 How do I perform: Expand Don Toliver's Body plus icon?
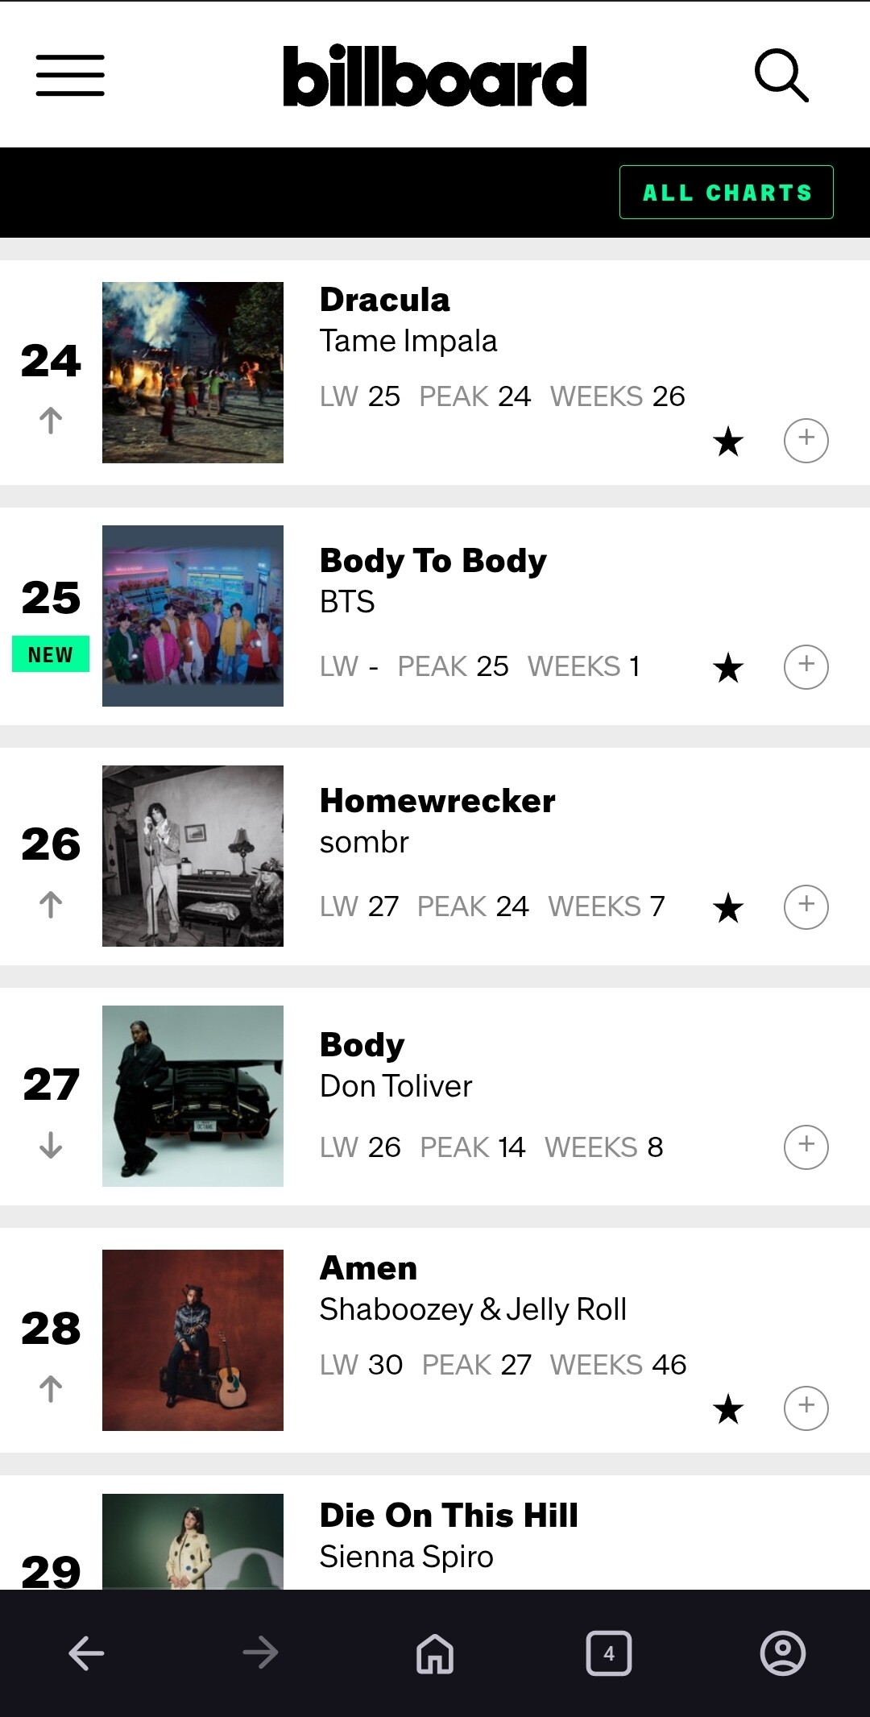(806, 1147)
